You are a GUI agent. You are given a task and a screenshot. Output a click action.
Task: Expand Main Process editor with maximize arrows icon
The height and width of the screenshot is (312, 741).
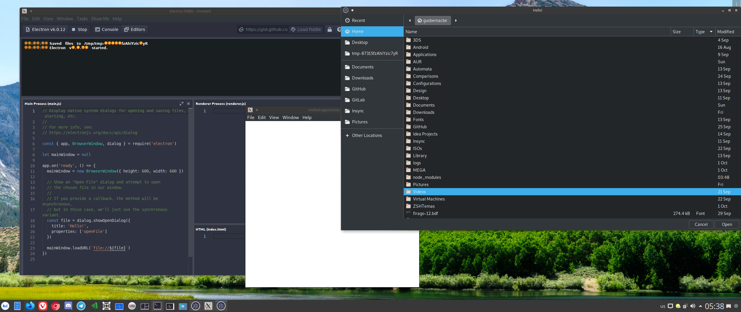tap(181, 103)
